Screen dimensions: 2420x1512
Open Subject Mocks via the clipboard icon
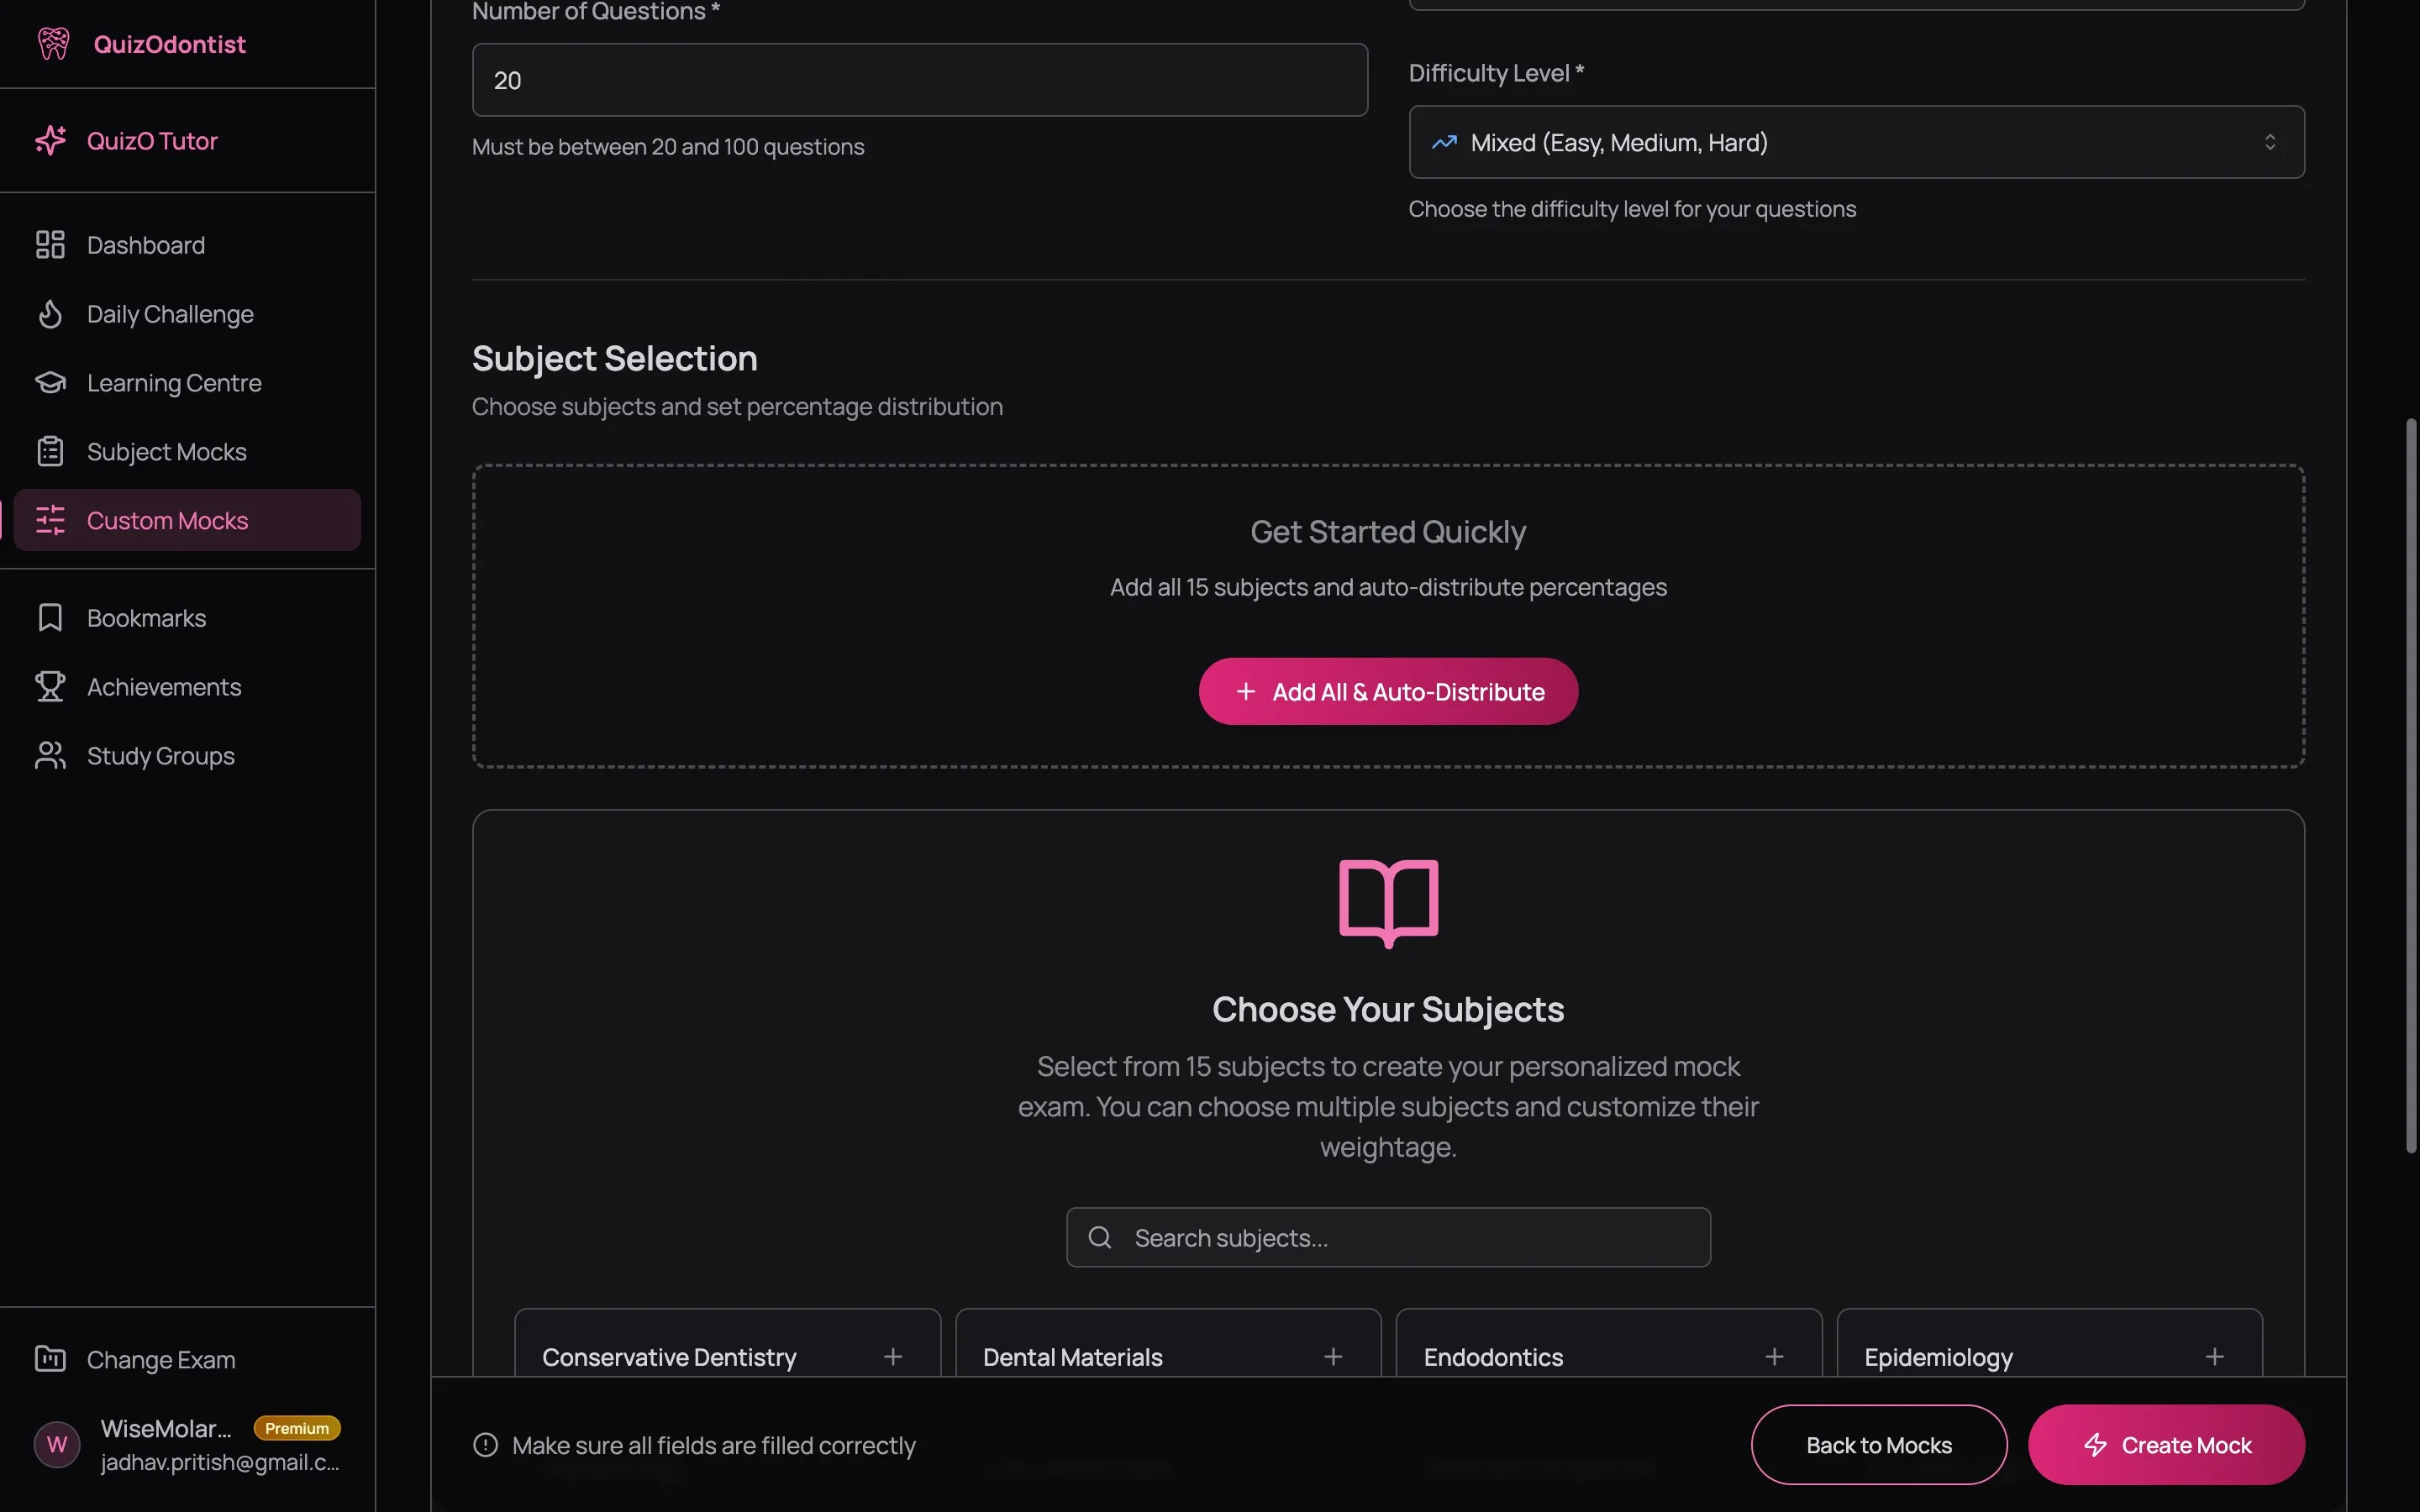[51, 451]
